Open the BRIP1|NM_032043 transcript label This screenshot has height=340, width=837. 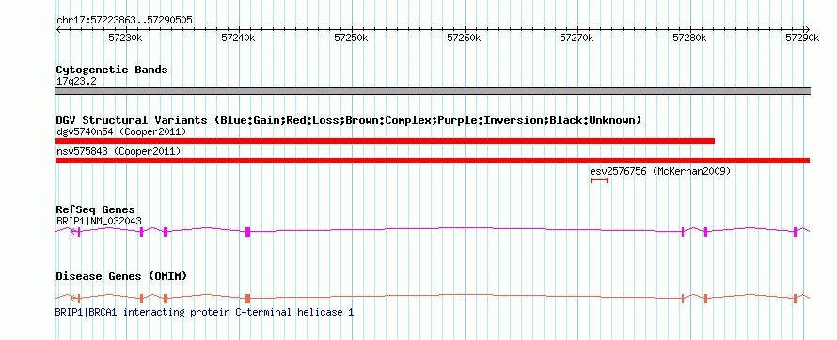pyautogui.click(x=99, y=221)
